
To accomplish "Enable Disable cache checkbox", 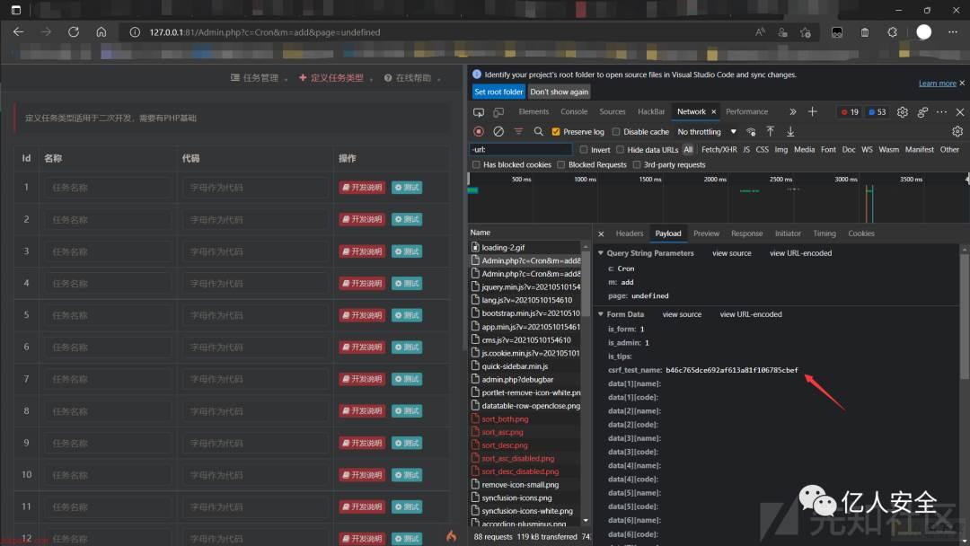I will (x=615, y=132).
